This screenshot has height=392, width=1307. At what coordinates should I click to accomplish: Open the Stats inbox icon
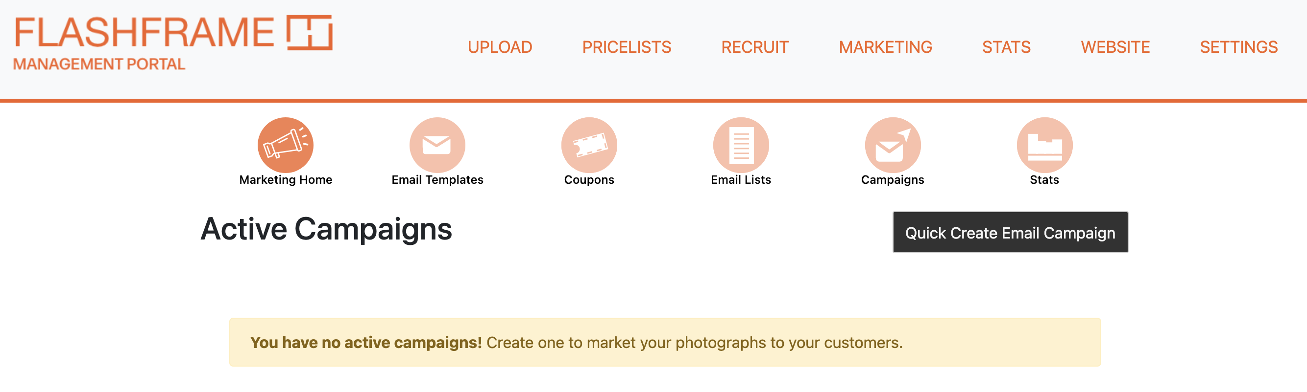click(x=1044, y=145)
